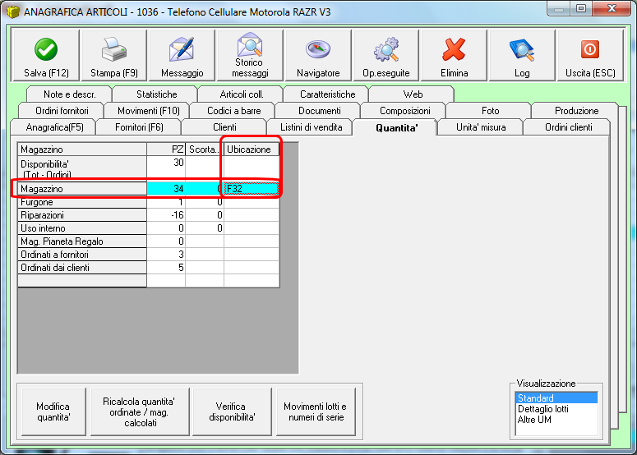Select Ordinati dai clienti row label

pos(82,268)
